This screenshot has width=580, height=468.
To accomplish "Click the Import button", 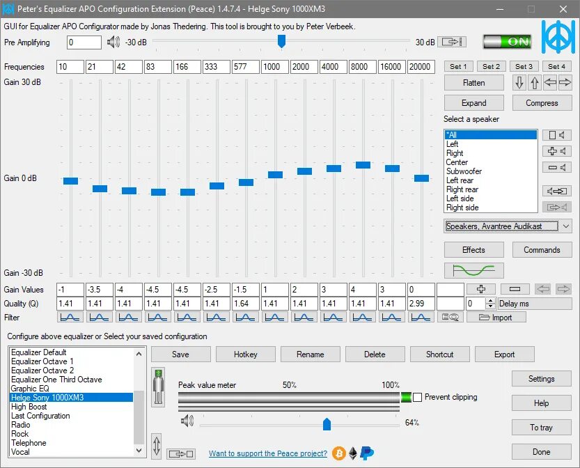I will (x=496, y=318).
